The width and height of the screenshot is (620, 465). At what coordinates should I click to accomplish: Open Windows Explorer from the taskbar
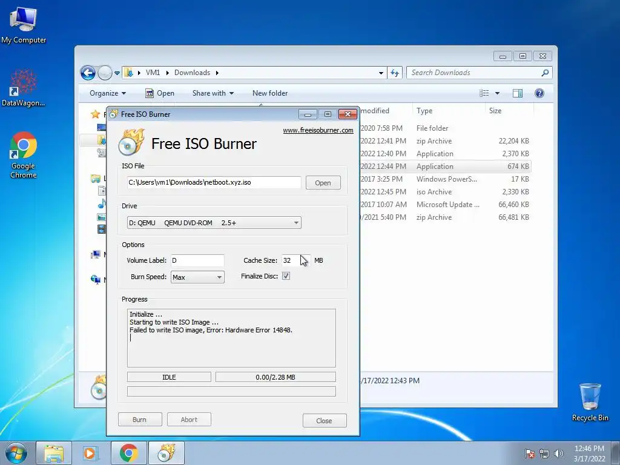click(x=54, y=453)
